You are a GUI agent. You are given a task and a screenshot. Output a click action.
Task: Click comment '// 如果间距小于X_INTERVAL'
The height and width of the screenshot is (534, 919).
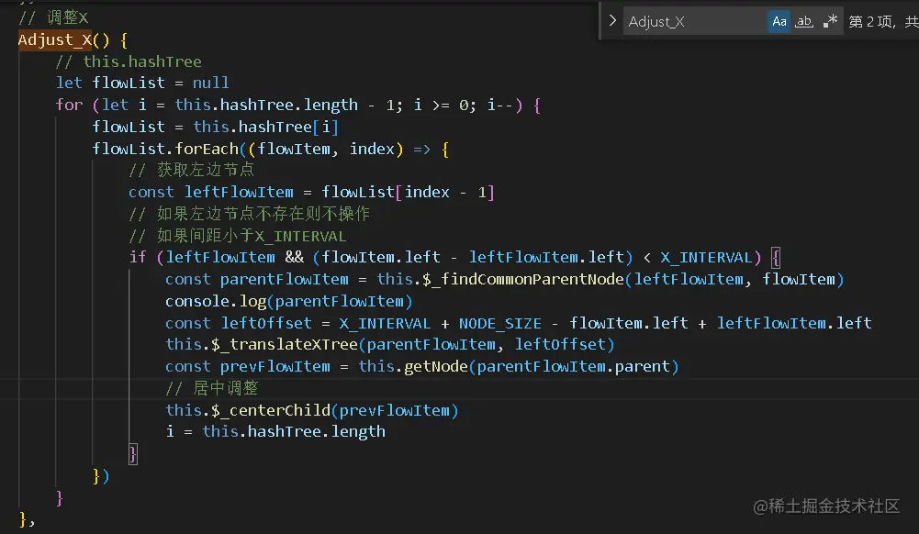click(x=238, y=236)
